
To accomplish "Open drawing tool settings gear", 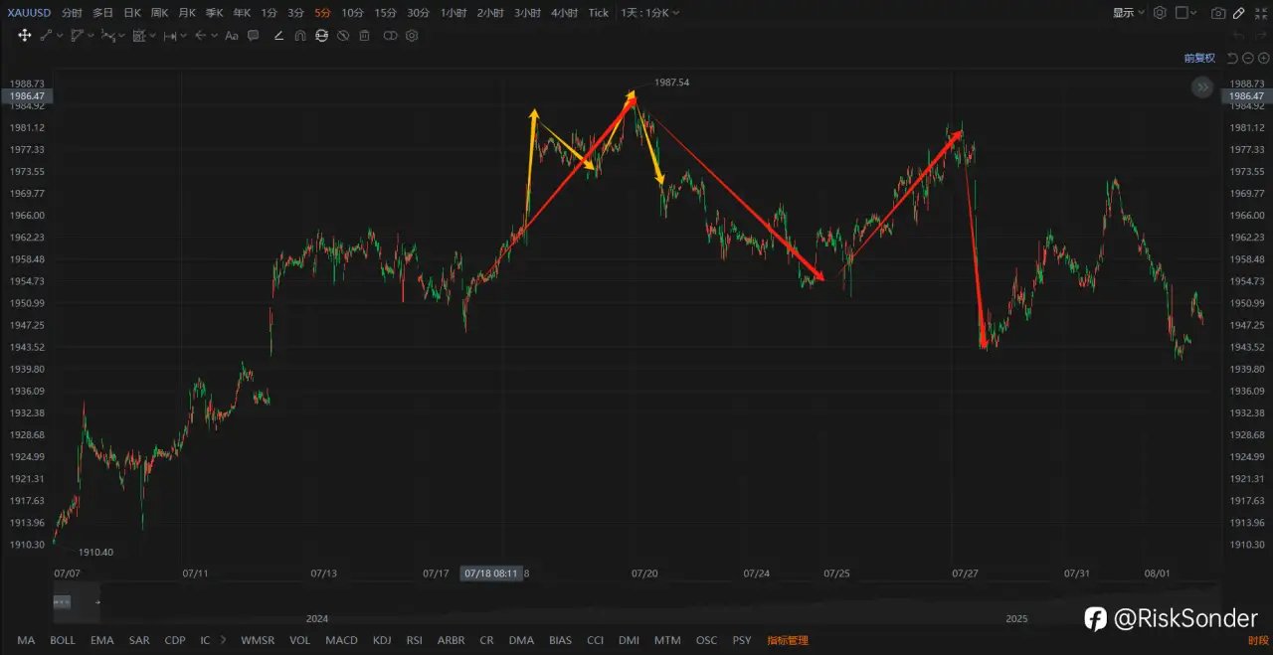I will click(x=412, y=35).
